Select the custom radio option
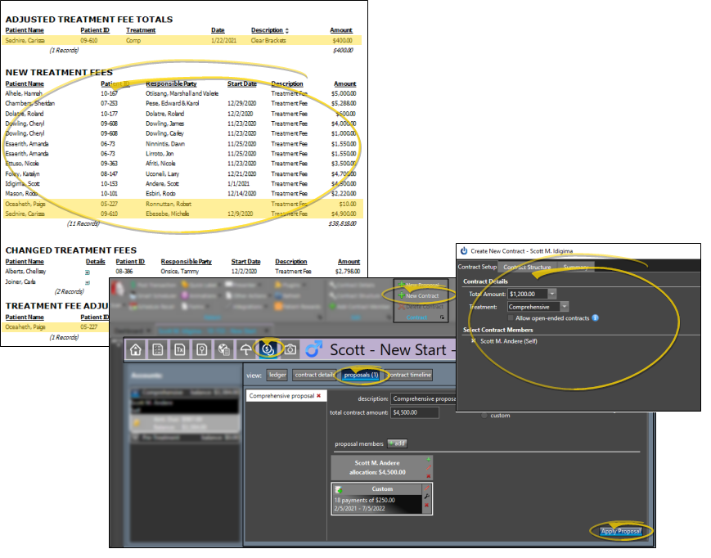Image resolution: width=711 pixels, height=558 pixels. pos(484,416)
